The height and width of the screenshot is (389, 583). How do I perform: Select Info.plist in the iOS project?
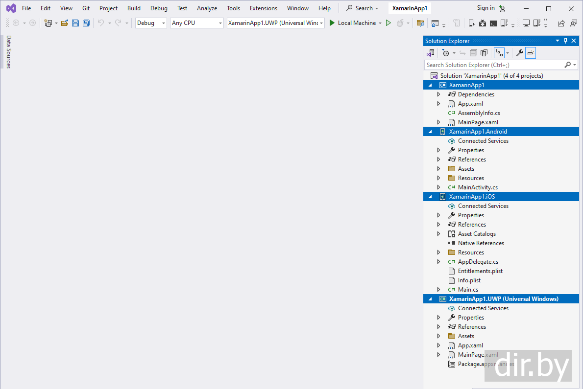pyautogui.click(x=469, y=280)
